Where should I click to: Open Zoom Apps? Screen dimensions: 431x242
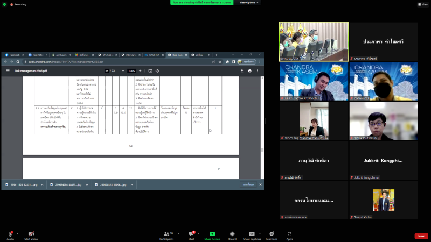coord(289,234)
